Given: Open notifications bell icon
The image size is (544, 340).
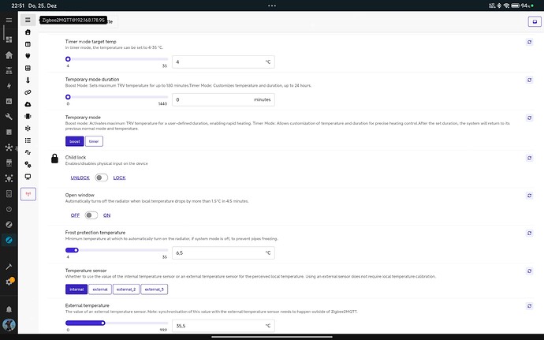Looking at the screenshot, I should [9, 309].
